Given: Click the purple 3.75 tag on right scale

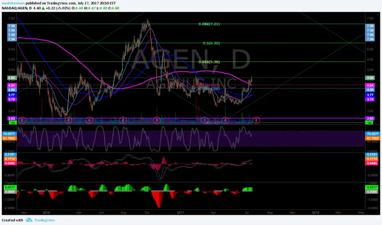Looking at the screenshot, I should (370, 99).
